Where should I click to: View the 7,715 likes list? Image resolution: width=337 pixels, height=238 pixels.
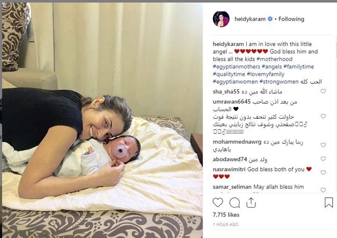click(x=226, y=215)
